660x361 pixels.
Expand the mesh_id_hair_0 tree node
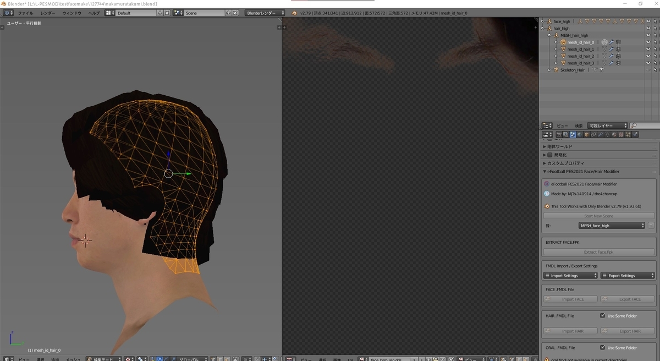click(556, 42)
